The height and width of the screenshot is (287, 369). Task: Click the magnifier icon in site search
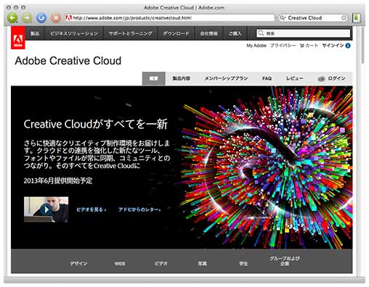tap(261, 33)
